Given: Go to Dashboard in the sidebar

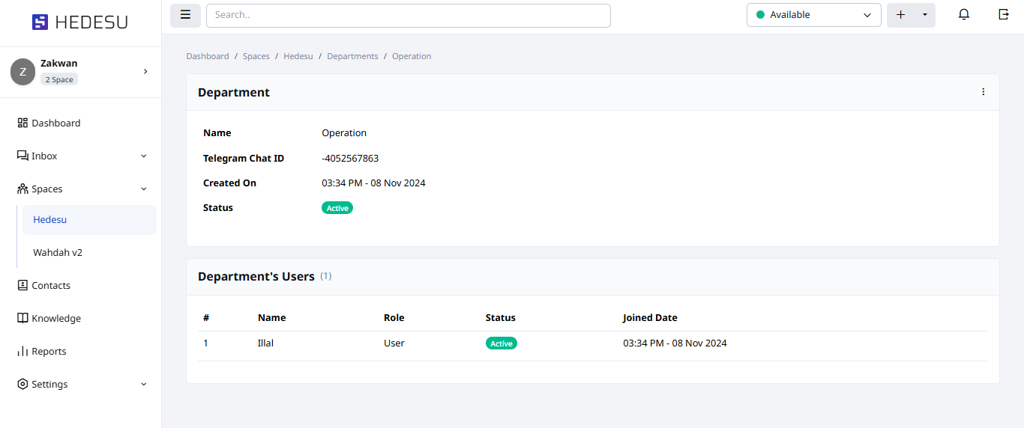Looking at the screenshot, I should (x=55, y=123).
